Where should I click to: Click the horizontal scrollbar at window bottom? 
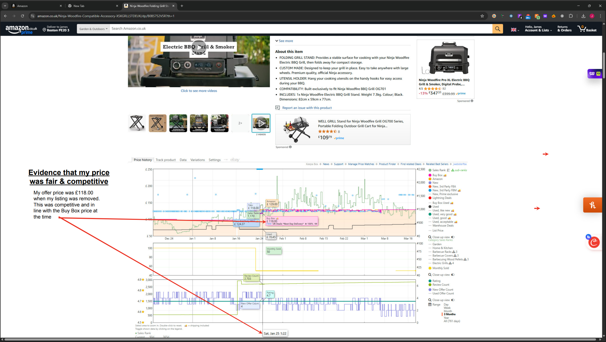[x=300, y=340]
